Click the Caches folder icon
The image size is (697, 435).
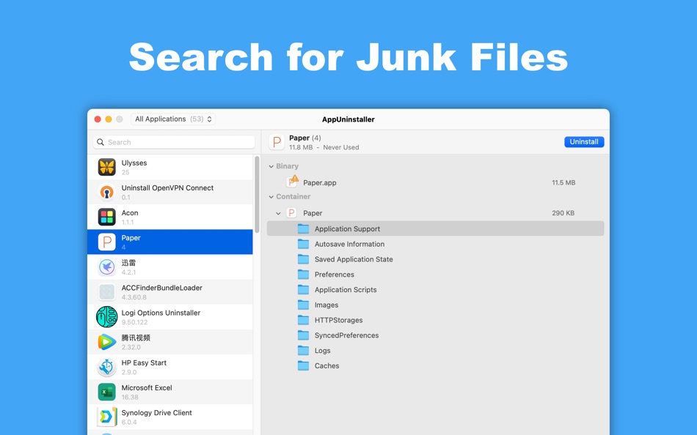pos(303,365)
